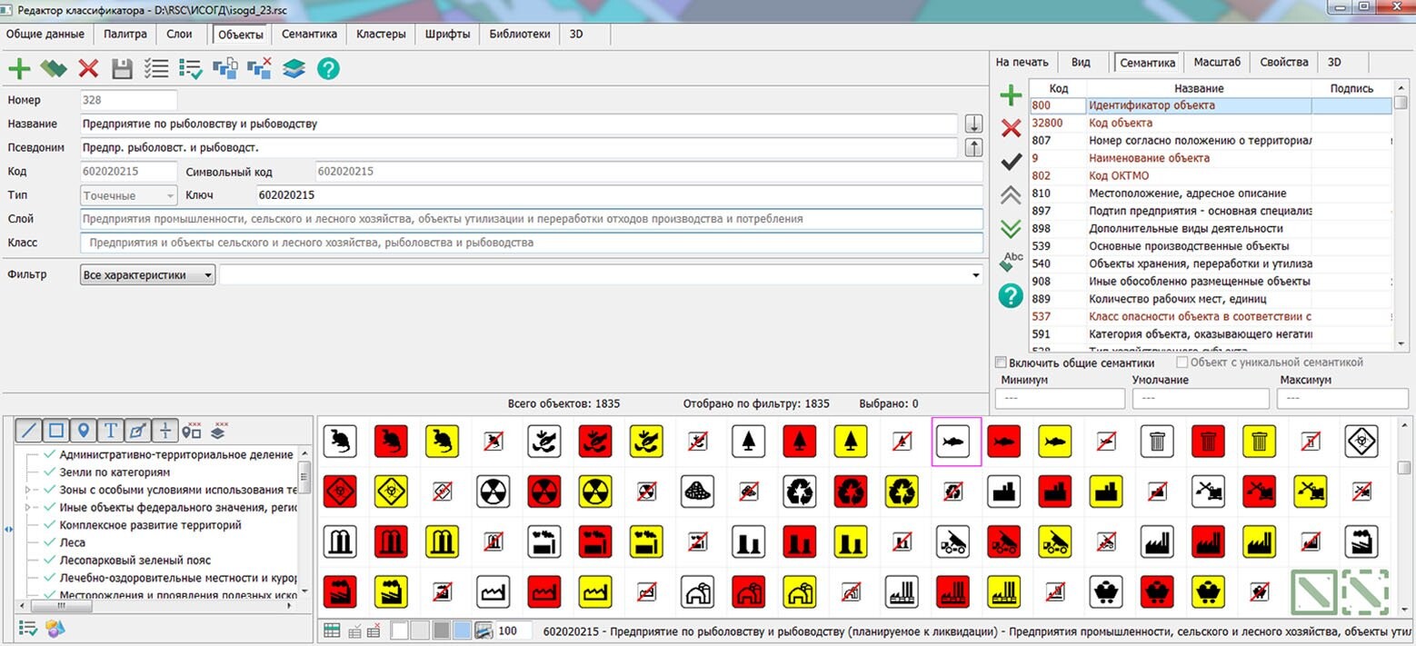Select the text (T) object type filter
This screenshot has height=646, width=1416.
(x=110, y=430)
